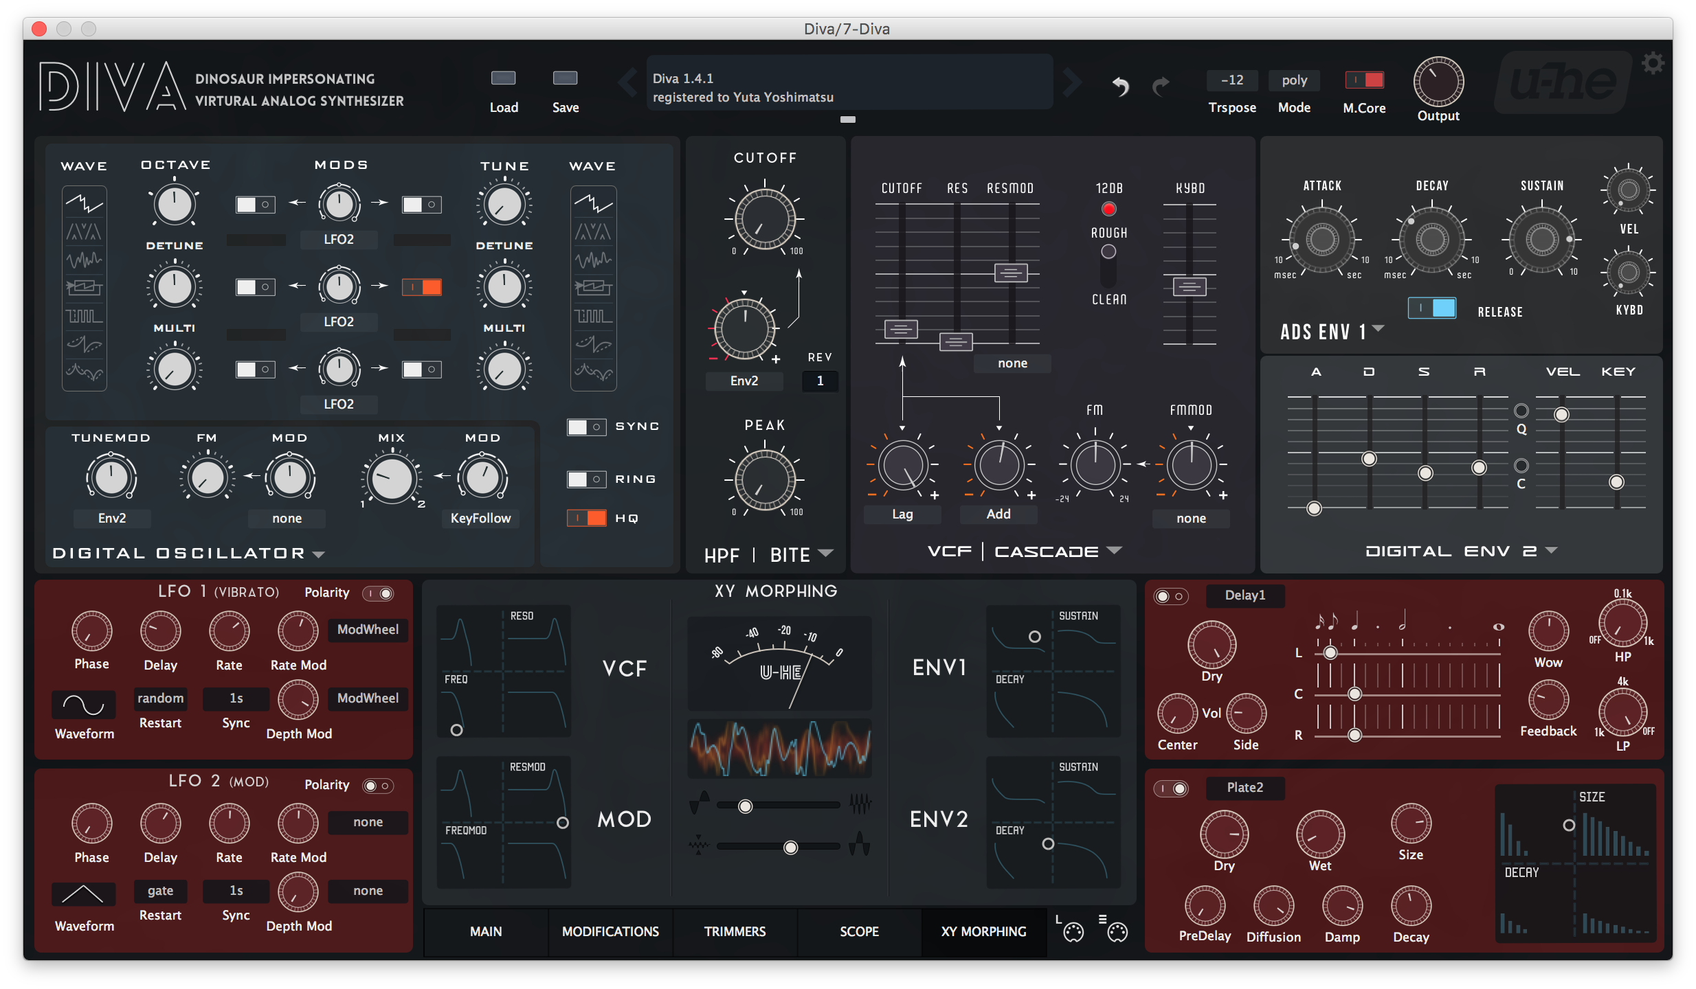Screen dimensions: 1696x989
Task: Click the Add cutoff mod source button
Action: (998, 514)
